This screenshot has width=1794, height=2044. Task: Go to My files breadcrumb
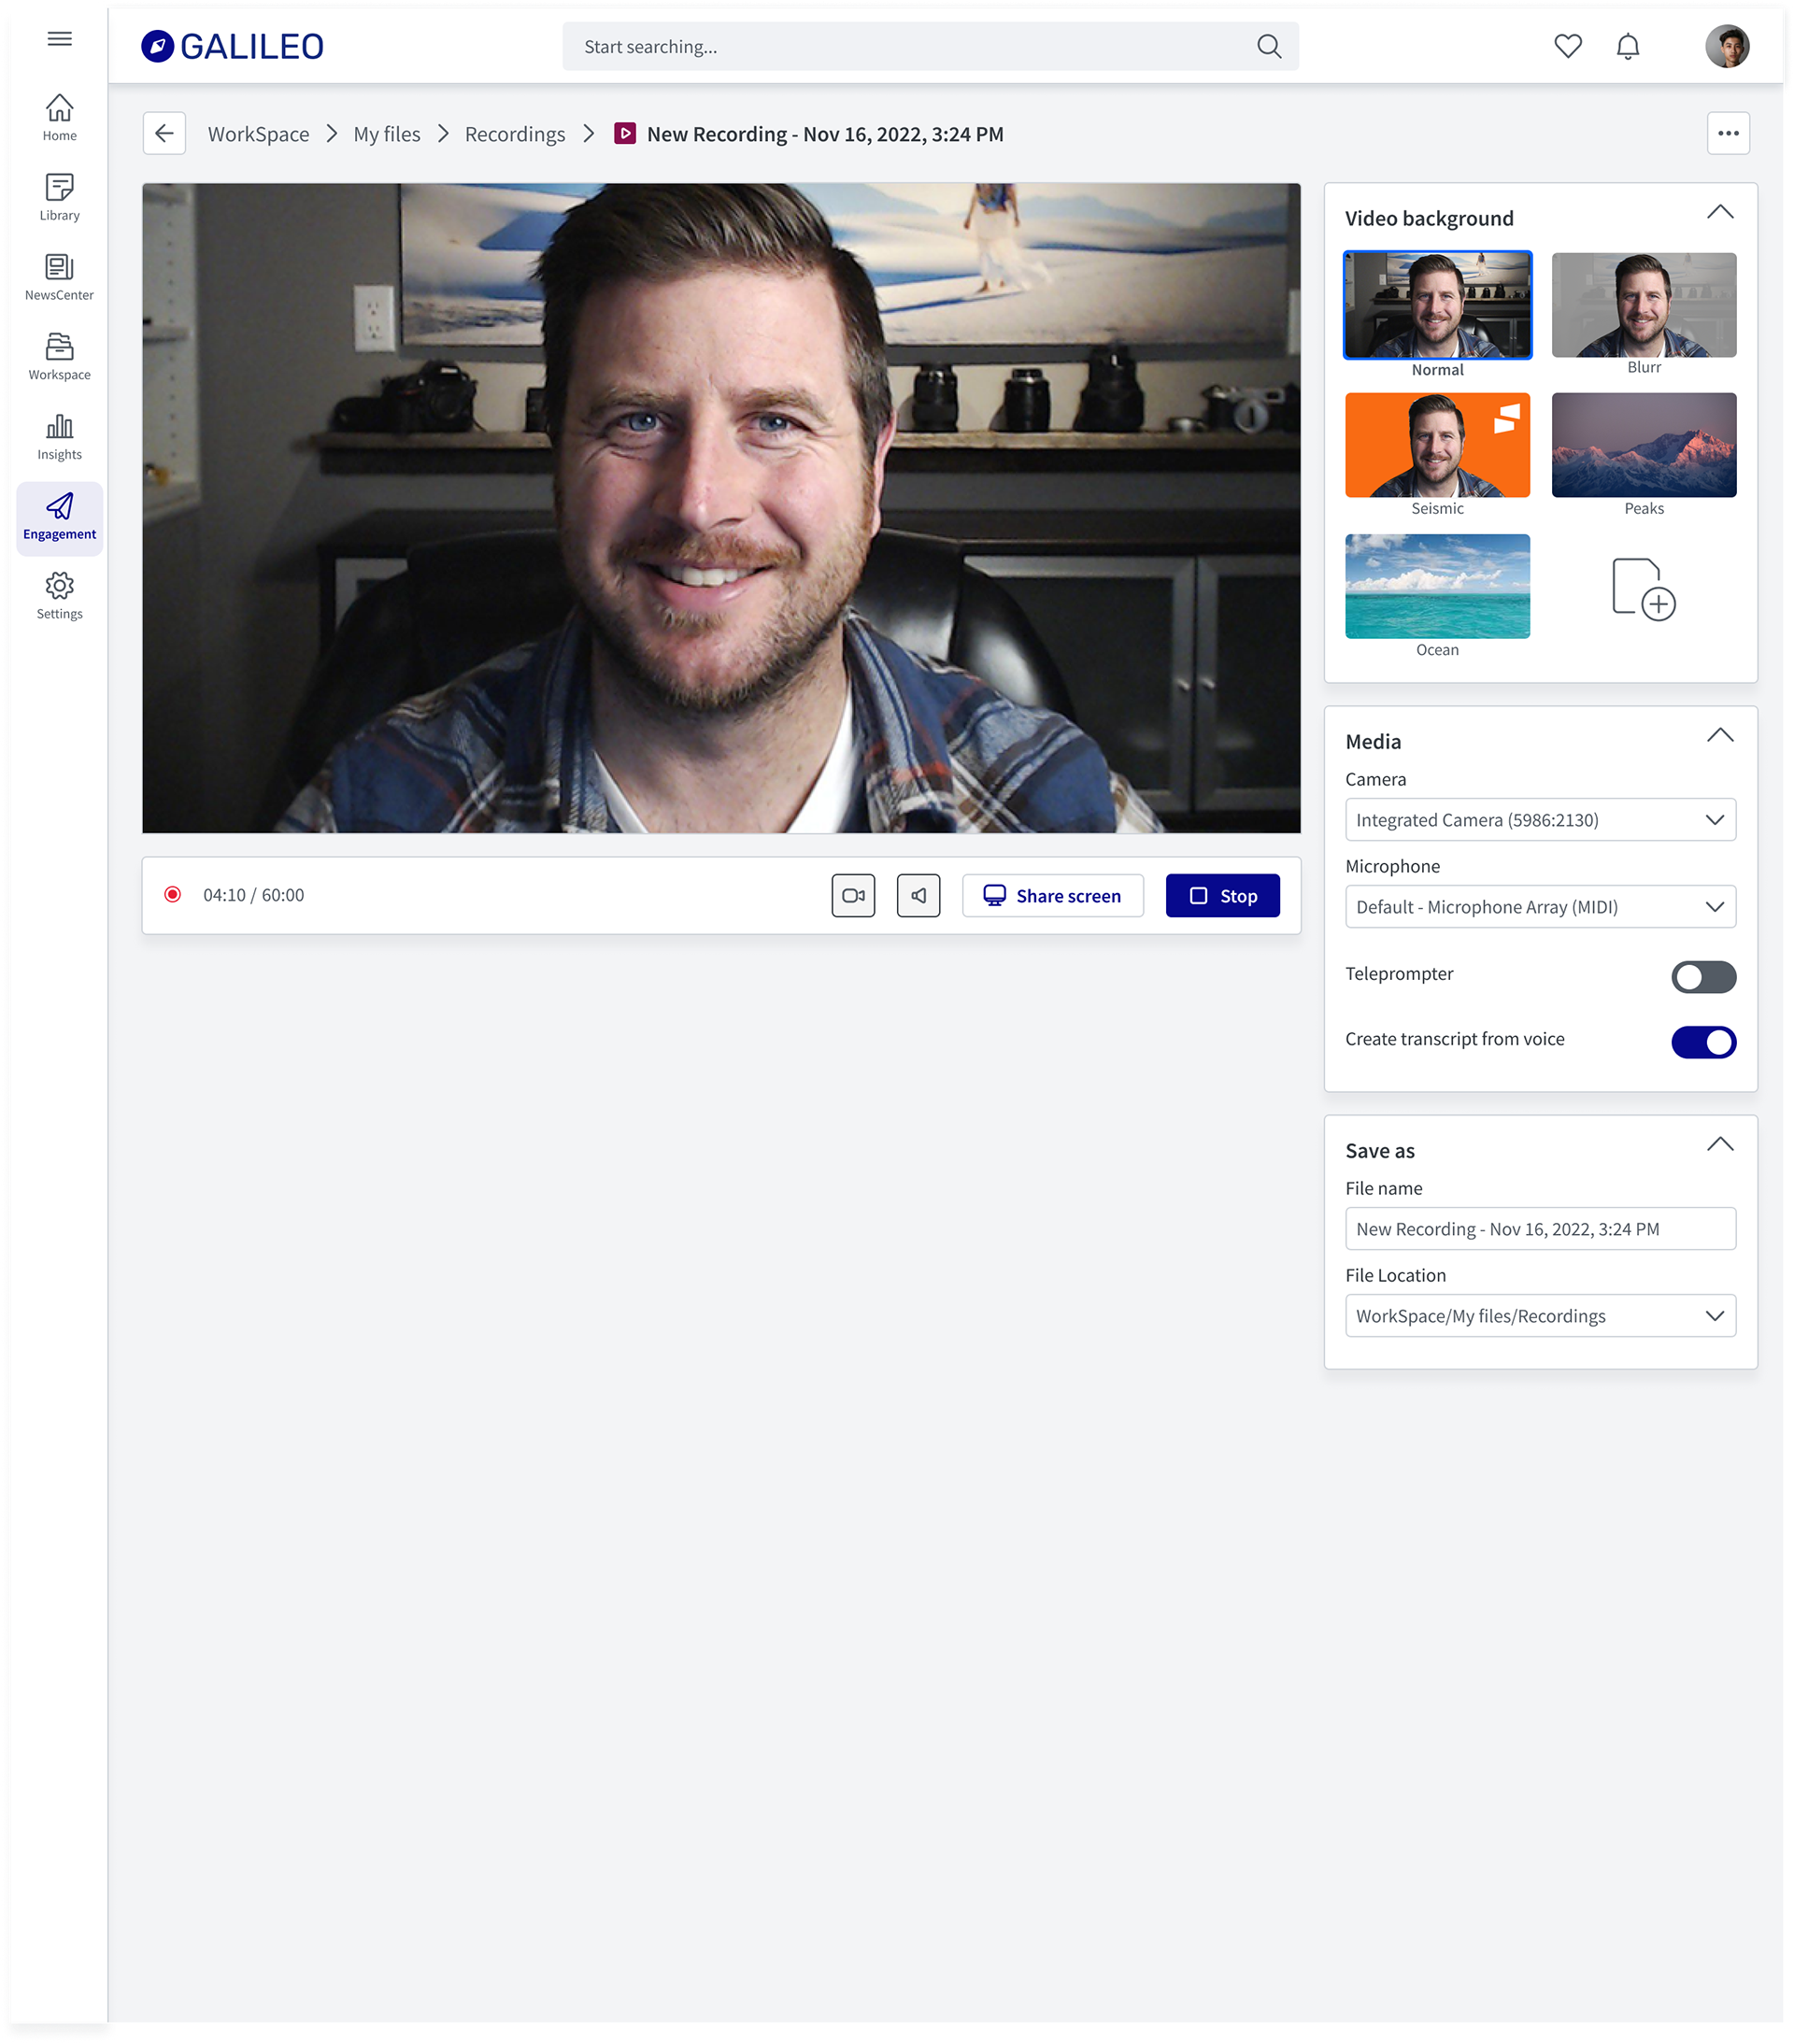click(x=386, y=134)
